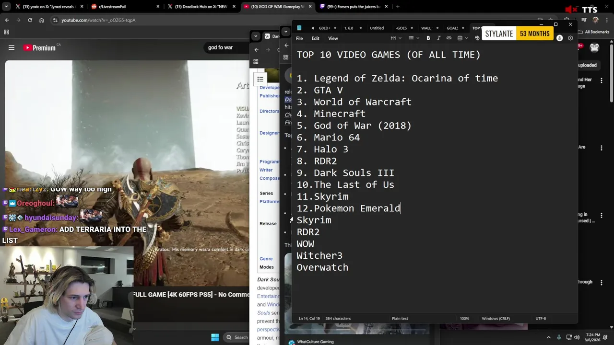Switch to the WALL Notepad tab
Viewport: 614px width, 345px height.
426,28
